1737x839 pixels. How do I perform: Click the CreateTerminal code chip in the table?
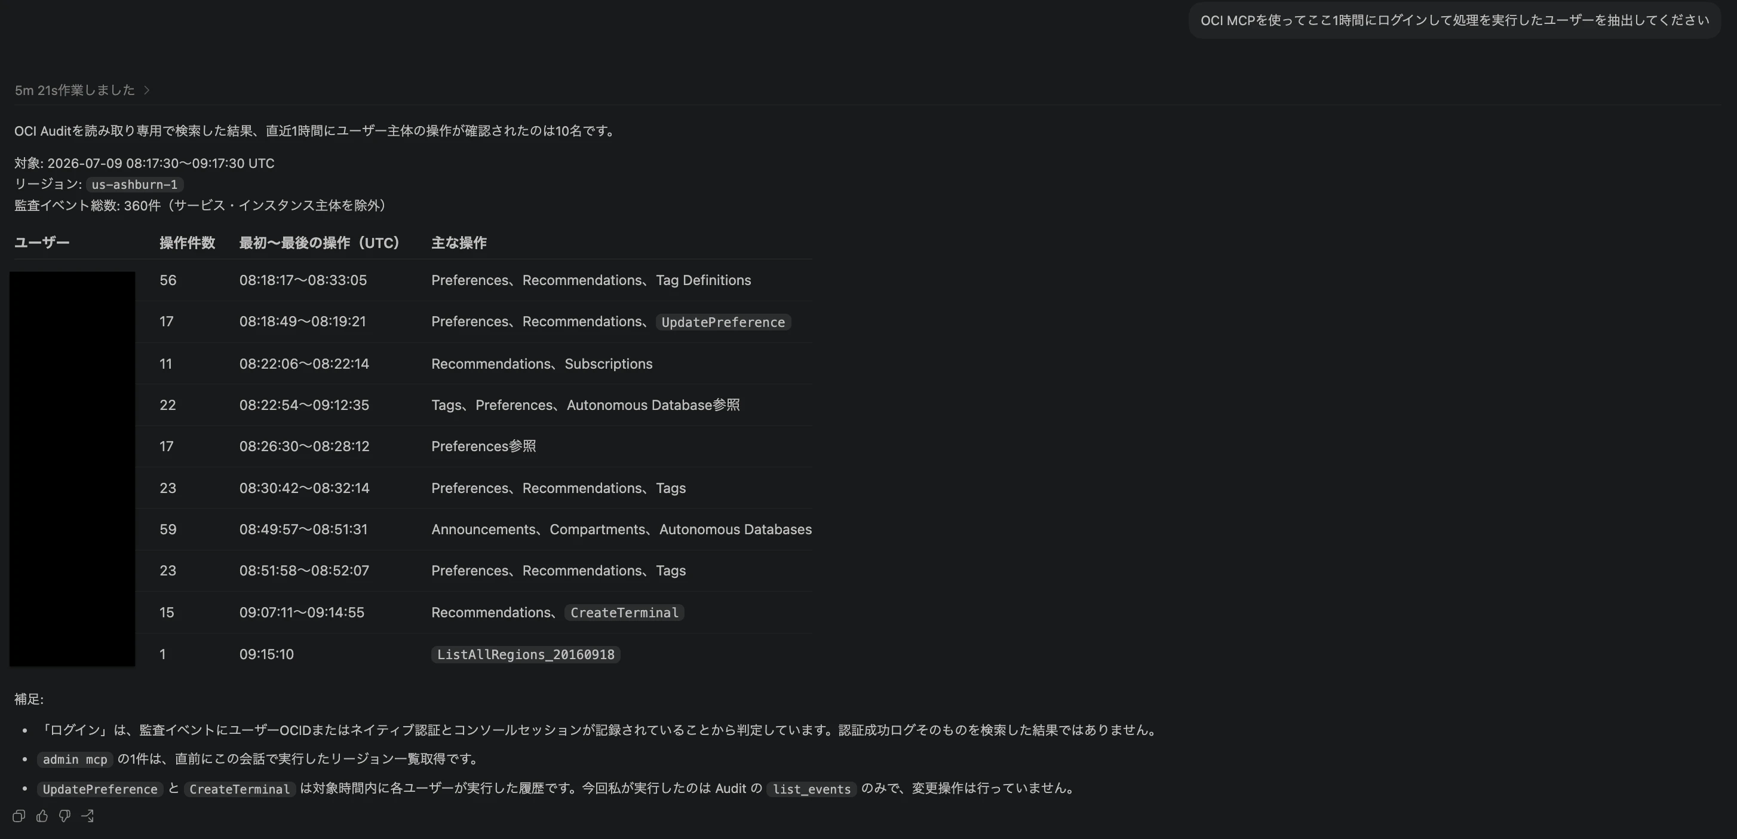(624, 613)
